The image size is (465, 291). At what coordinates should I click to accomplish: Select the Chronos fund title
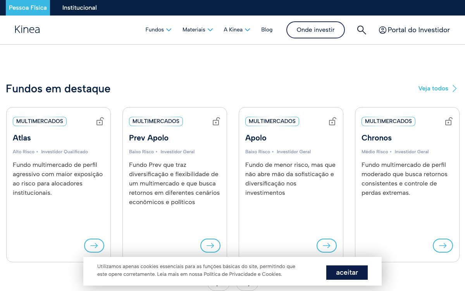(x=377, y=138)
